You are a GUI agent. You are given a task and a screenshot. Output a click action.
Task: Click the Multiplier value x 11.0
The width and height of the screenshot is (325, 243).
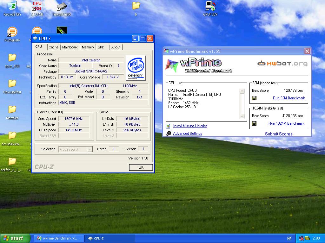[x=74, y=124]
